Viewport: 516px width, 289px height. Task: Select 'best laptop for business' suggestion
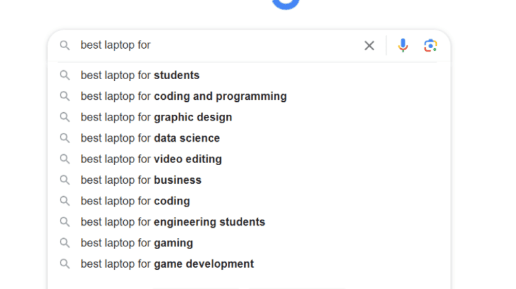pyautogui.click(x=249, y=180)
